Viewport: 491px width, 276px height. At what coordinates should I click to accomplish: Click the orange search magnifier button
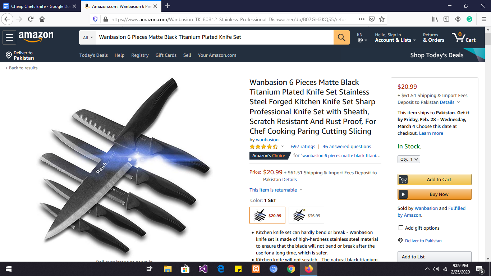[341, 37]
